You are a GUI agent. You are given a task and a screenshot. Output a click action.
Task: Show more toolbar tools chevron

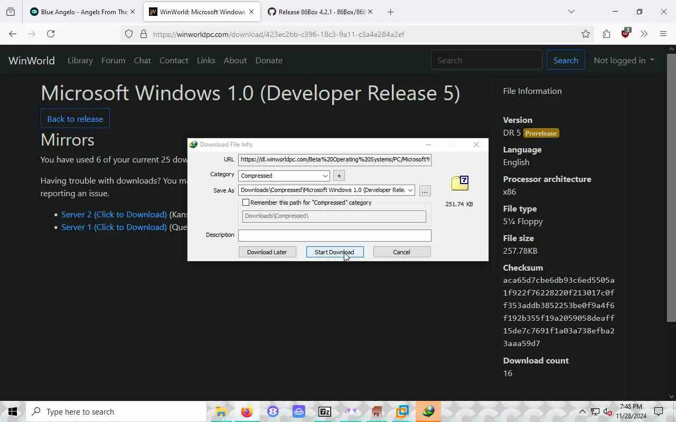[x=644, y=34]
